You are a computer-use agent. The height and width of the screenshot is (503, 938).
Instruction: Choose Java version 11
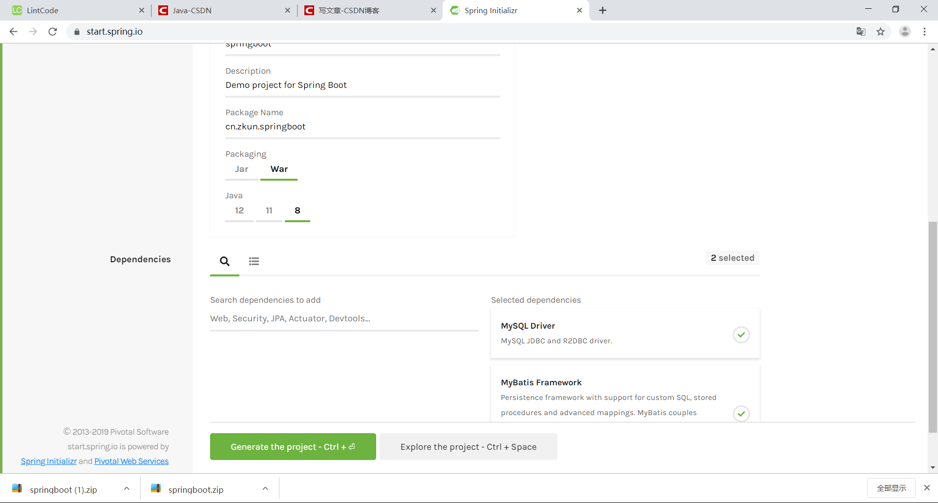click(x=269, y=211)
